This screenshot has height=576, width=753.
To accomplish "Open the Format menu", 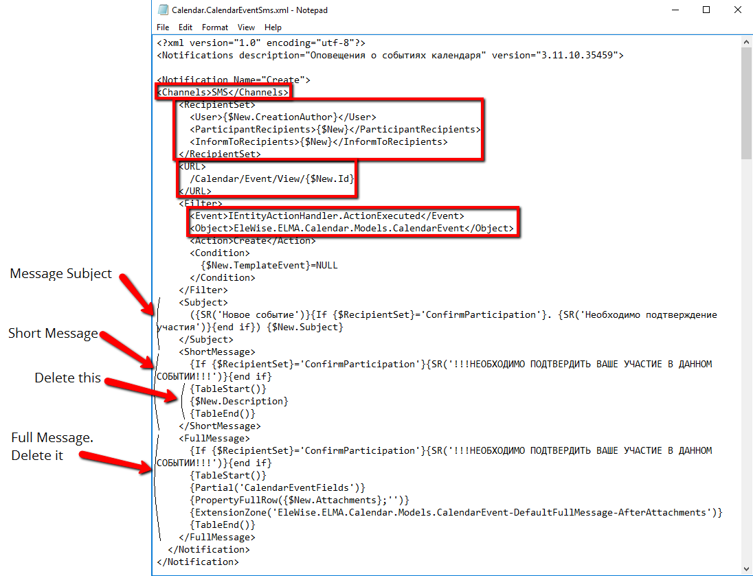I will [x=214, y=27].
